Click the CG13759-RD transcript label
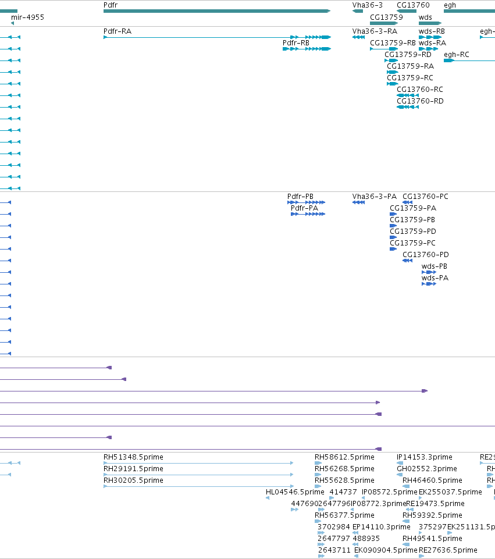 click(x=408, y=55)
